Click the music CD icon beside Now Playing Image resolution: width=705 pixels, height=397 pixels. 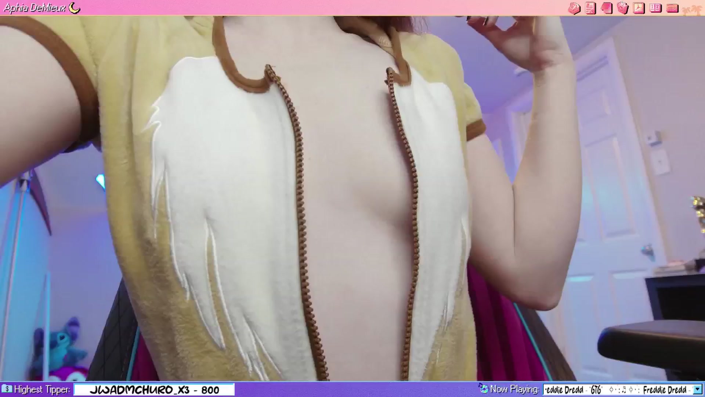484,388
